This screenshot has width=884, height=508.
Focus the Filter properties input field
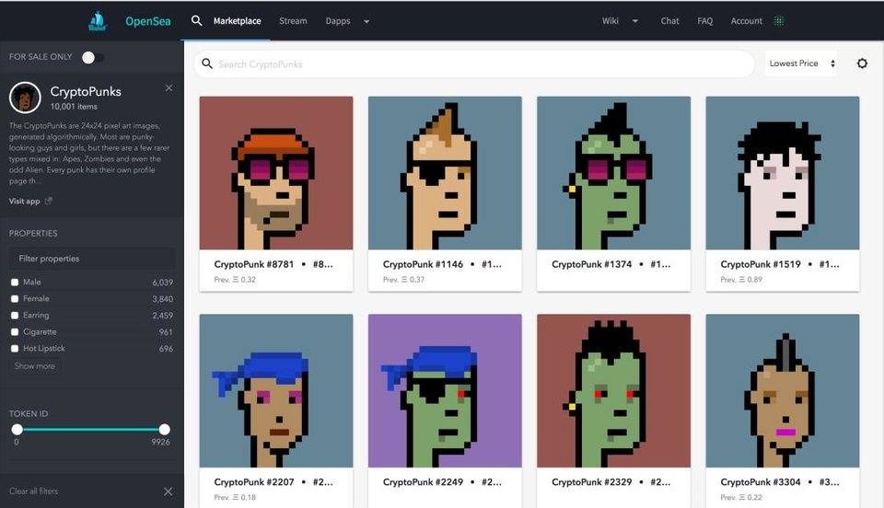coord(92,259)
